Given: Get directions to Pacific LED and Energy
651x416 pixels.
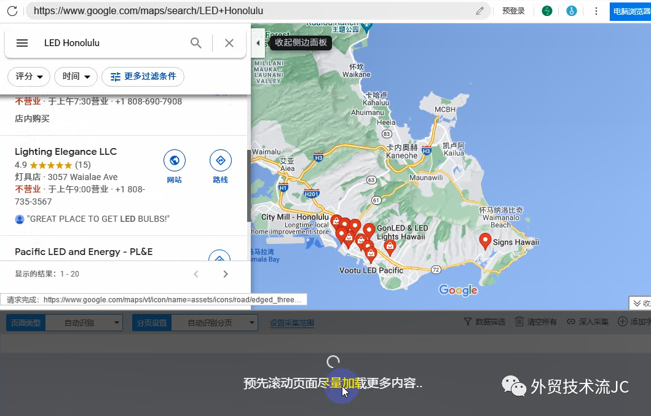Looking at the screenshot, I should [x=219, y=257].
